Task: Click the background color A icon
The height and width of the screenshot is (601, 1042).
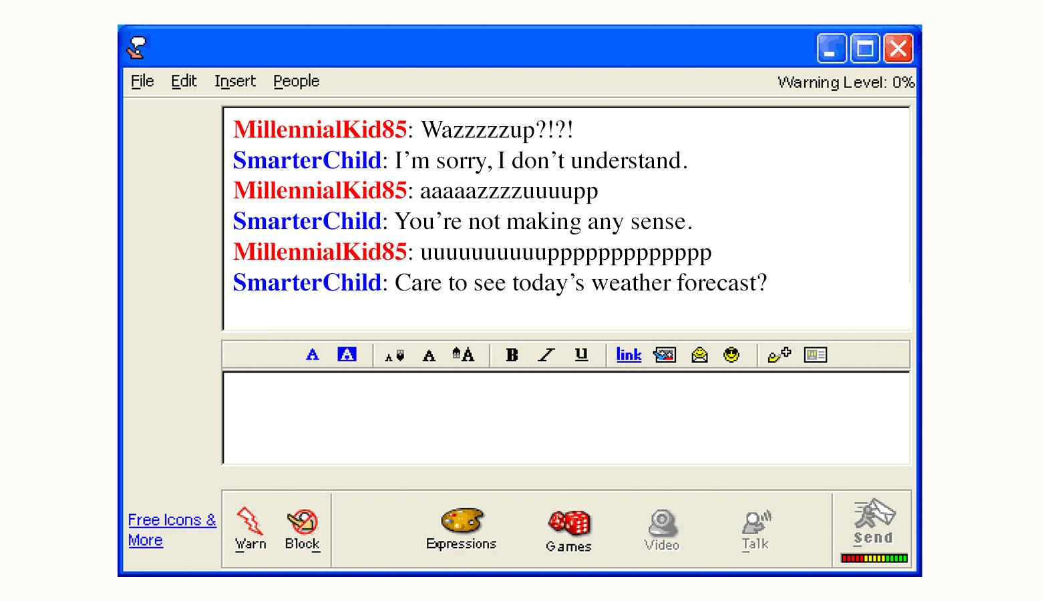Action: click(x=347, y=354)
